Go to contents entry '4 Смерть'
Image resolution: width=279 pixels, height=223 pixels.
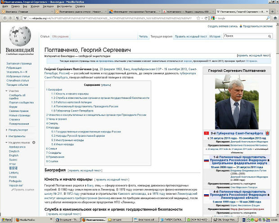(x=54, y=123)
